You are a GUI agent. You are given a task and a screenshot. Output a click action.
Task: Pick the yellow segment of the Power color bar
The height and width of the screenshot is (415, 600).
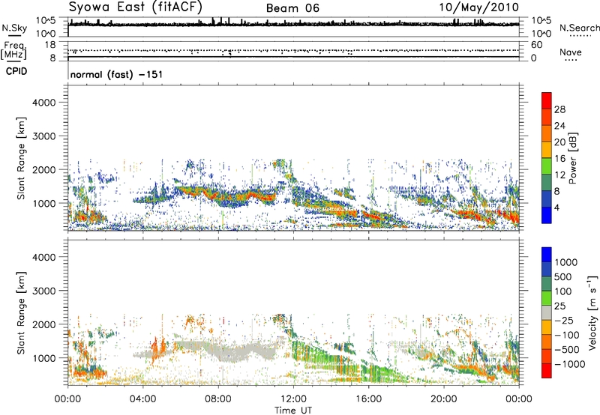tap(547, 150)
